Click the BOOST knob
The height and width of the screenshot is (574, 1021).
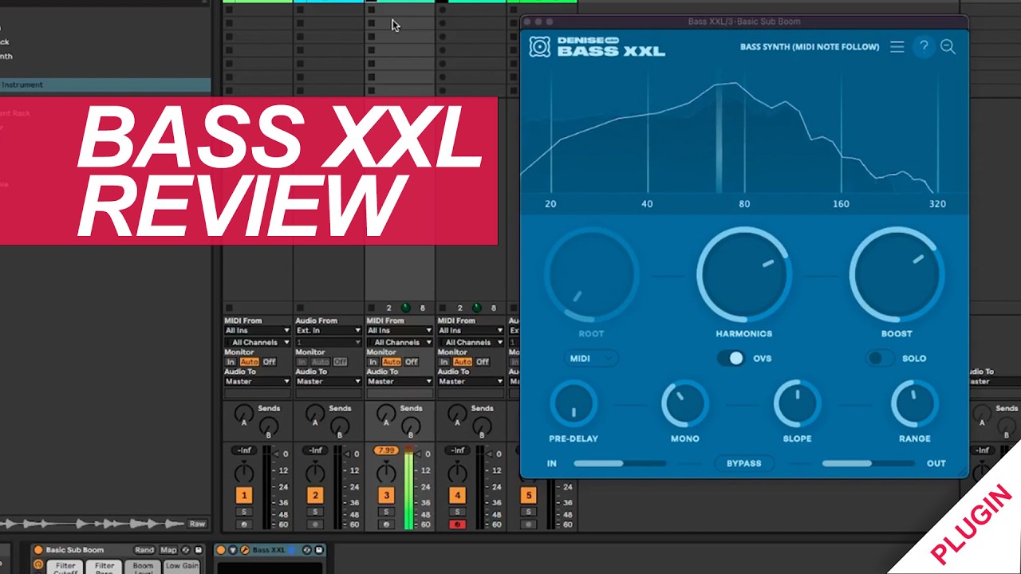[897, 275]
